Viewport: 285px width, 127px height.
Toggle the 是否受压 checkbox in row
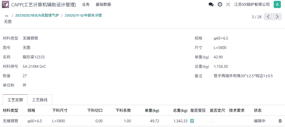192,121
